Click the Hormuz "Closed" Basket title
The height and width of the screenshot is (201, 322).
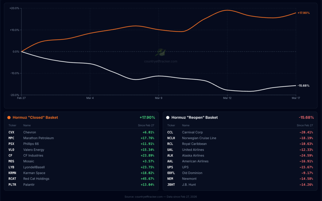[x=35, y=118]
